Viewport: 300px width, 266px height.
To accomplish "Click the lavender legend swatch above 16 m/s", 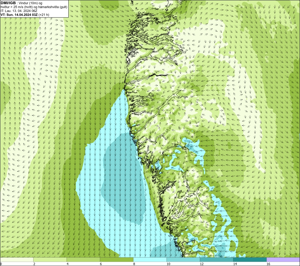I will [x=283, y=259].
